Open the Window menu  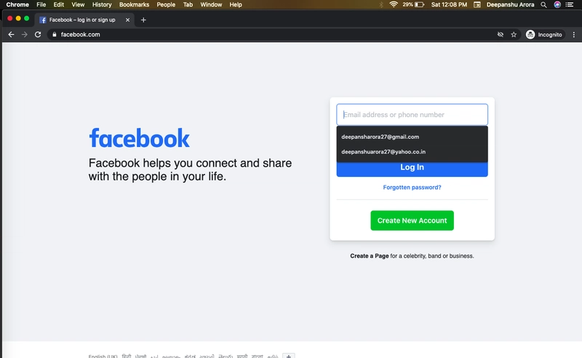tap(211, 4)
